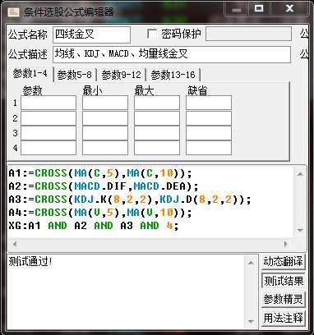Click row 2 最小 field
The height and width of the screenshot is (335, 314).
point(105,118)
